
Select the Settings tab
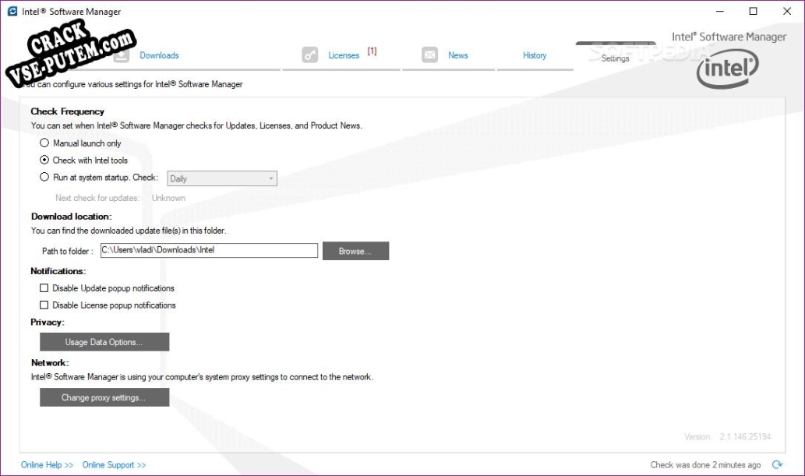point(615,58)
